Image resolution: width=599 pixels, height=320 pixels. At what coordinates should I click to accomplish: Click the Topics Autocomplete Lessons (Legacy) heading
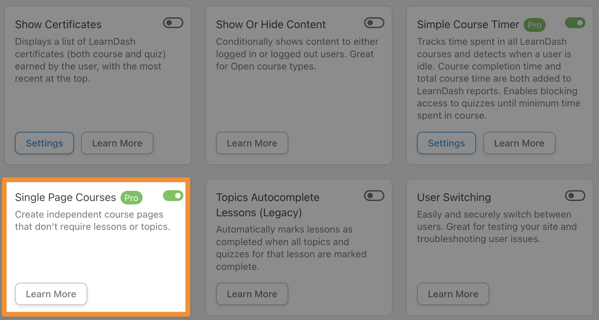pos(268,205)
